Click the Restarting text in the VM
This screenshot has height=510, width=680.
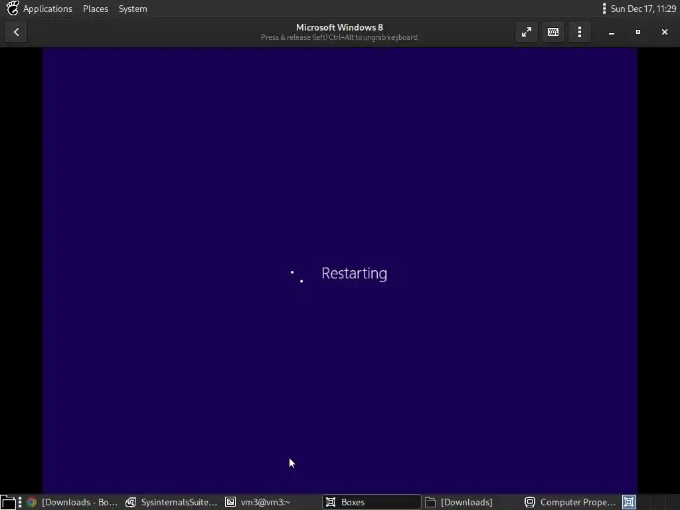pos(355,273)
